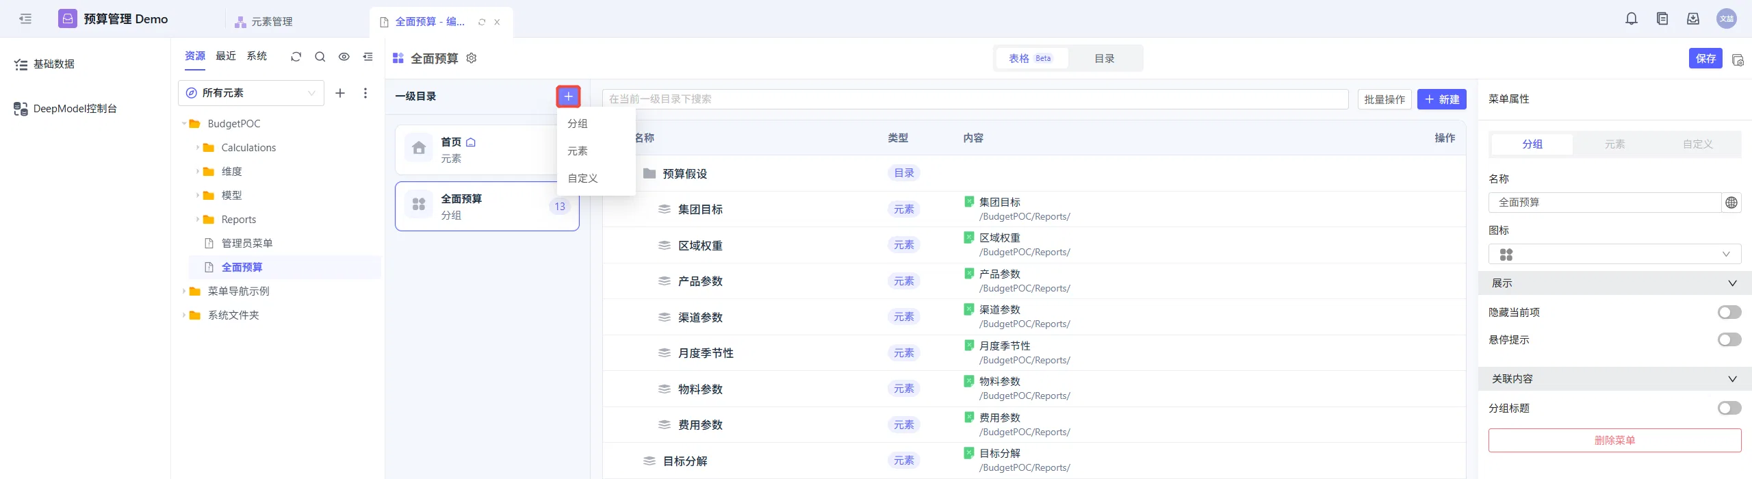Screen dimensions: 1752x479
Task: Refresh the resource tree
Action: click(296, 57)
